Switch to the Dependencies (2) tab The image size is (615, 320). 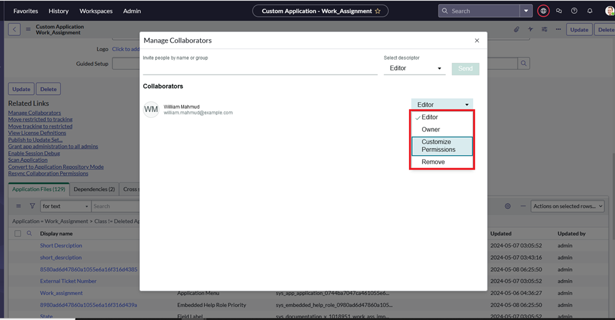click(94, 189)
